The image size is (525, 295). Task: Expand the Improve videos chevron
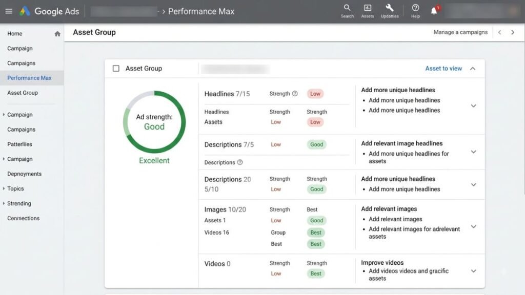(473, 271)
